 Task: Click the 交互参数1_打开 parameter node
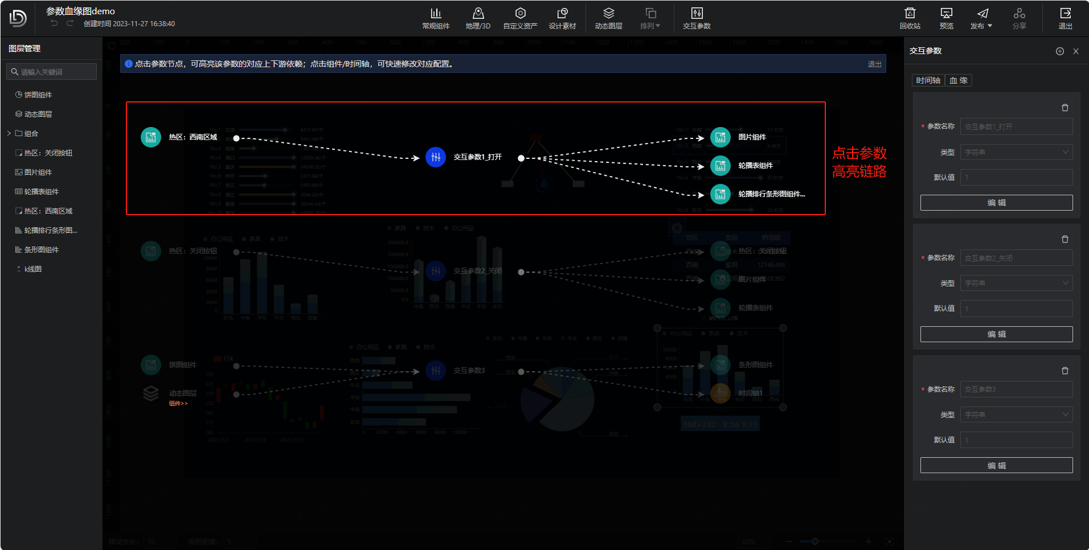[436, 157]
